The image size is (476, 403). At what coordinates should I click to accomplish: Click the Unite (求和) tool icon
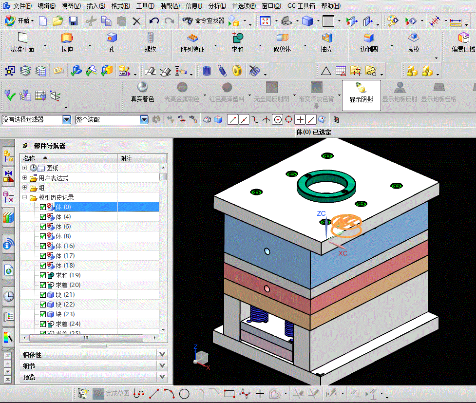[x=237, y=38]
